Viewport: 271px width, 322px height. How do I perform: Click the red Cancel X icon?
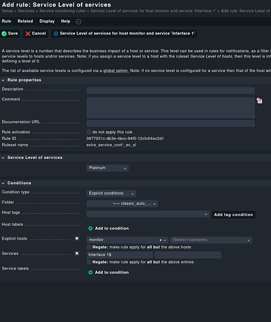click(28, 33)
